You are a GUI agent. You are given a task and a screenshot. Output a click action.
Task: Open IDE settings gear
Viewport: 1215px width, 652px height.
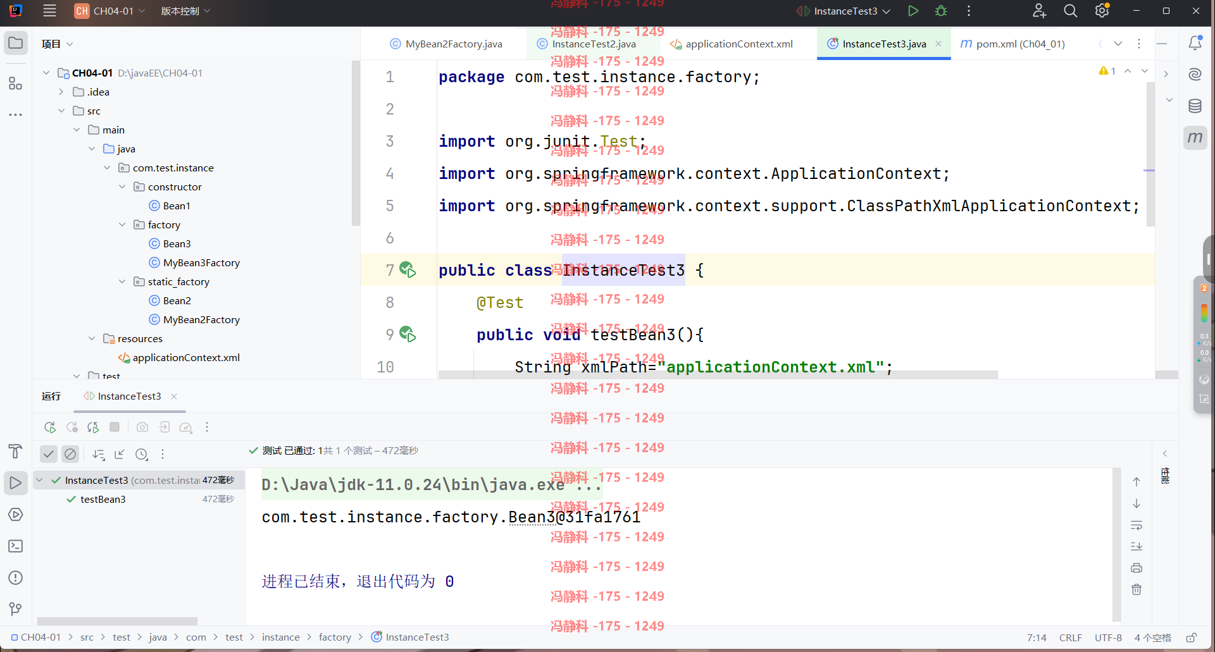tap(1102, 11)
